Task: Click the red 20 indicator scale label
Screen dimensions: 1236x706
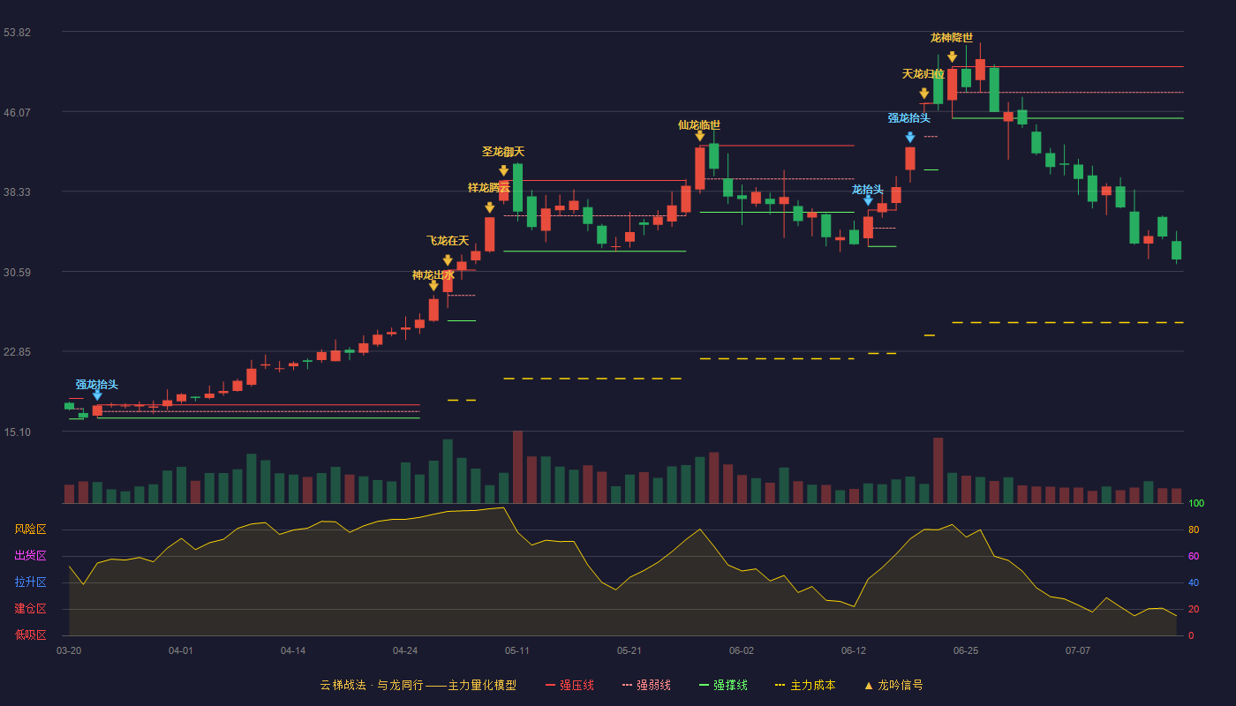Action: tap(1194, 610)
